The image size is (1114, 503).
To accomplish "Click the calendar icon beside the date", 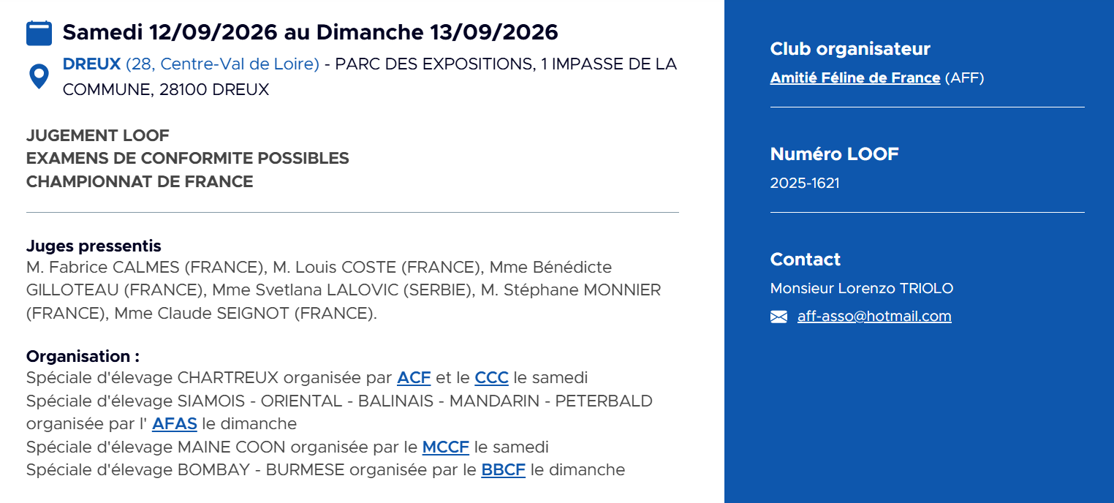I will tap(39, 33).
